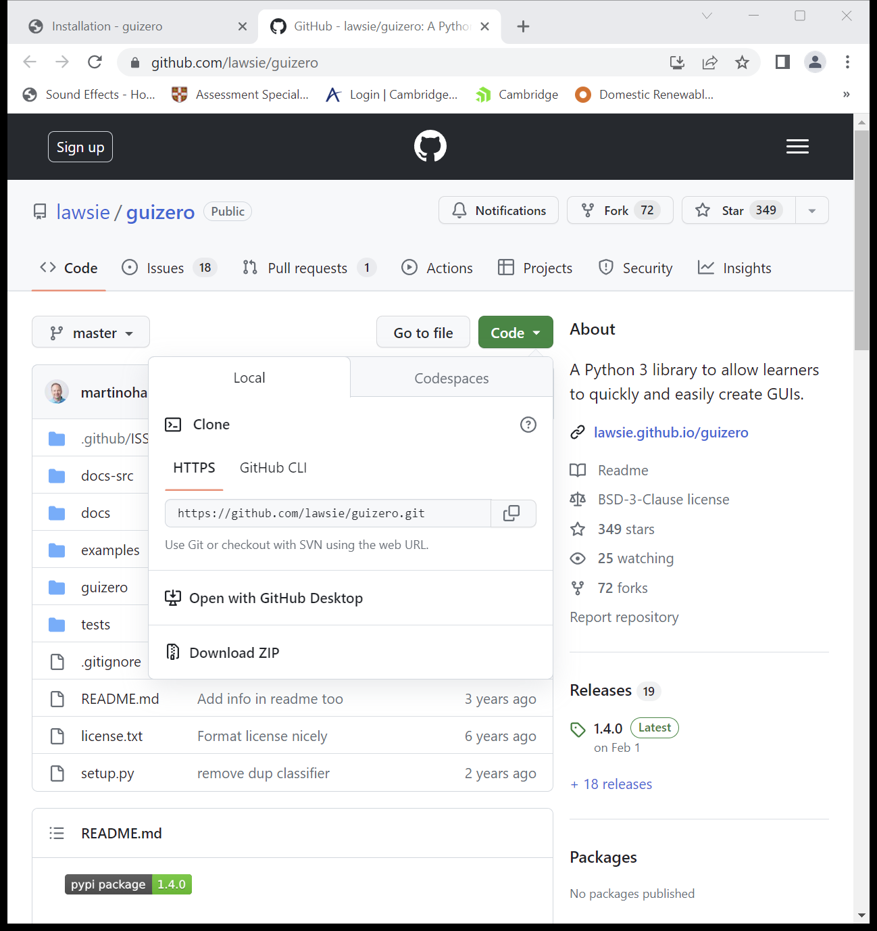The width and height of the screenshot is (877, 931).
Task: Select the clone URL input field
Action: coord(327,513)
